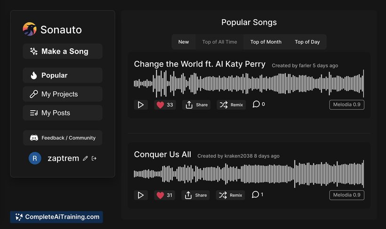This screenshot has width=386, height=229.
Task: Remix the Change the World song
Action: (231, 105)
